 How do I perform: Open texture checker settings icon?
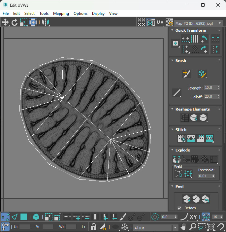point(169,22)
